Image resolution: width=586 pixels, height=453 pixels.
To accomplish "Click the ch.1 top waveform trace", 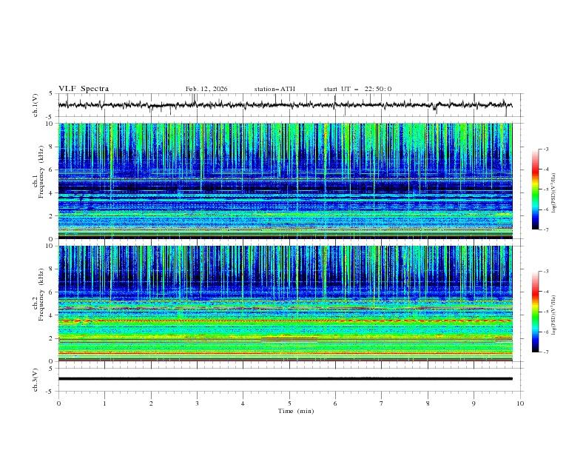I will [x=289, y=105].
